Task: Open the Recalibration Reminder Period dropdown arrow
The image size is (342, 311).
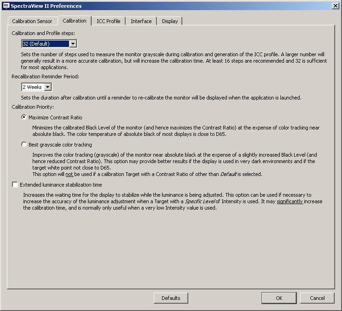Action: pyautogui.click(x=48, y=87)
